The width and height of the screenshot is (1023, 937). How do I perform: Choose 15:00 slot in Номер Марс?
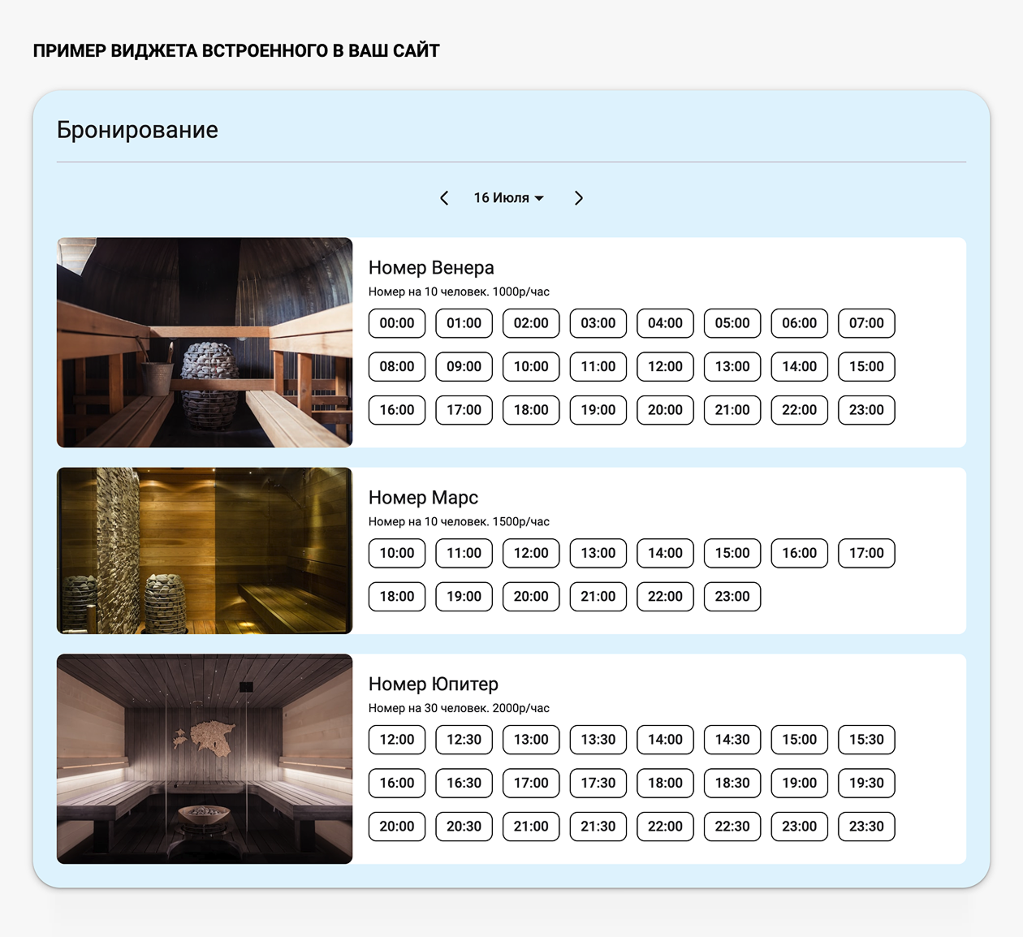click(732, 553)
